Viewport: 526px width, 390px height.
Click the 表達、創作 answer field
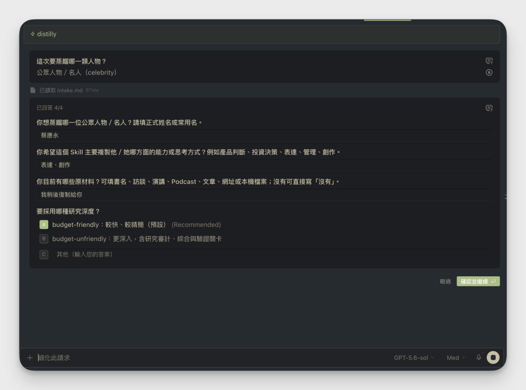pos(265,165)
